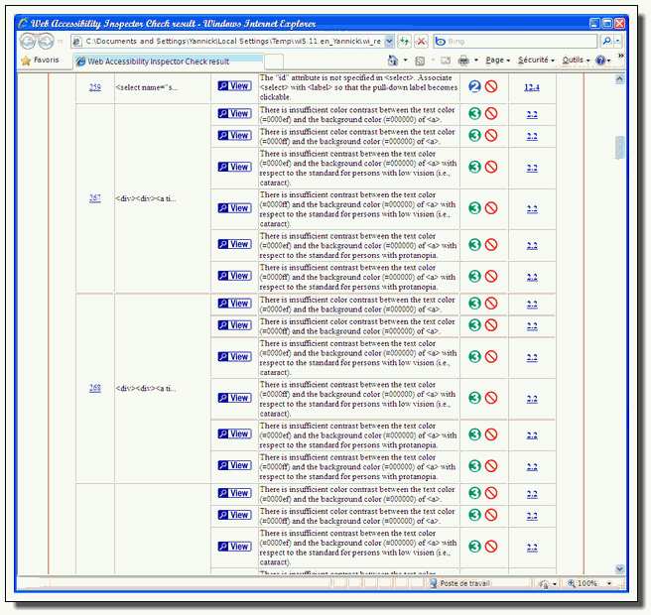Click the 100% zoom level button

point(584,584)
